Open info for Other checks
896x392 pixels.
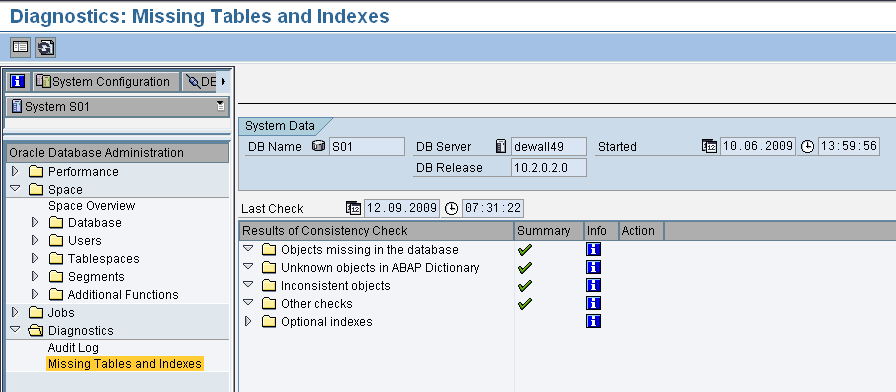(593, 303)
